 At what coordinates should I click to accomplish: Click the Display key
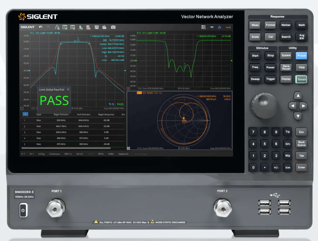286,79
